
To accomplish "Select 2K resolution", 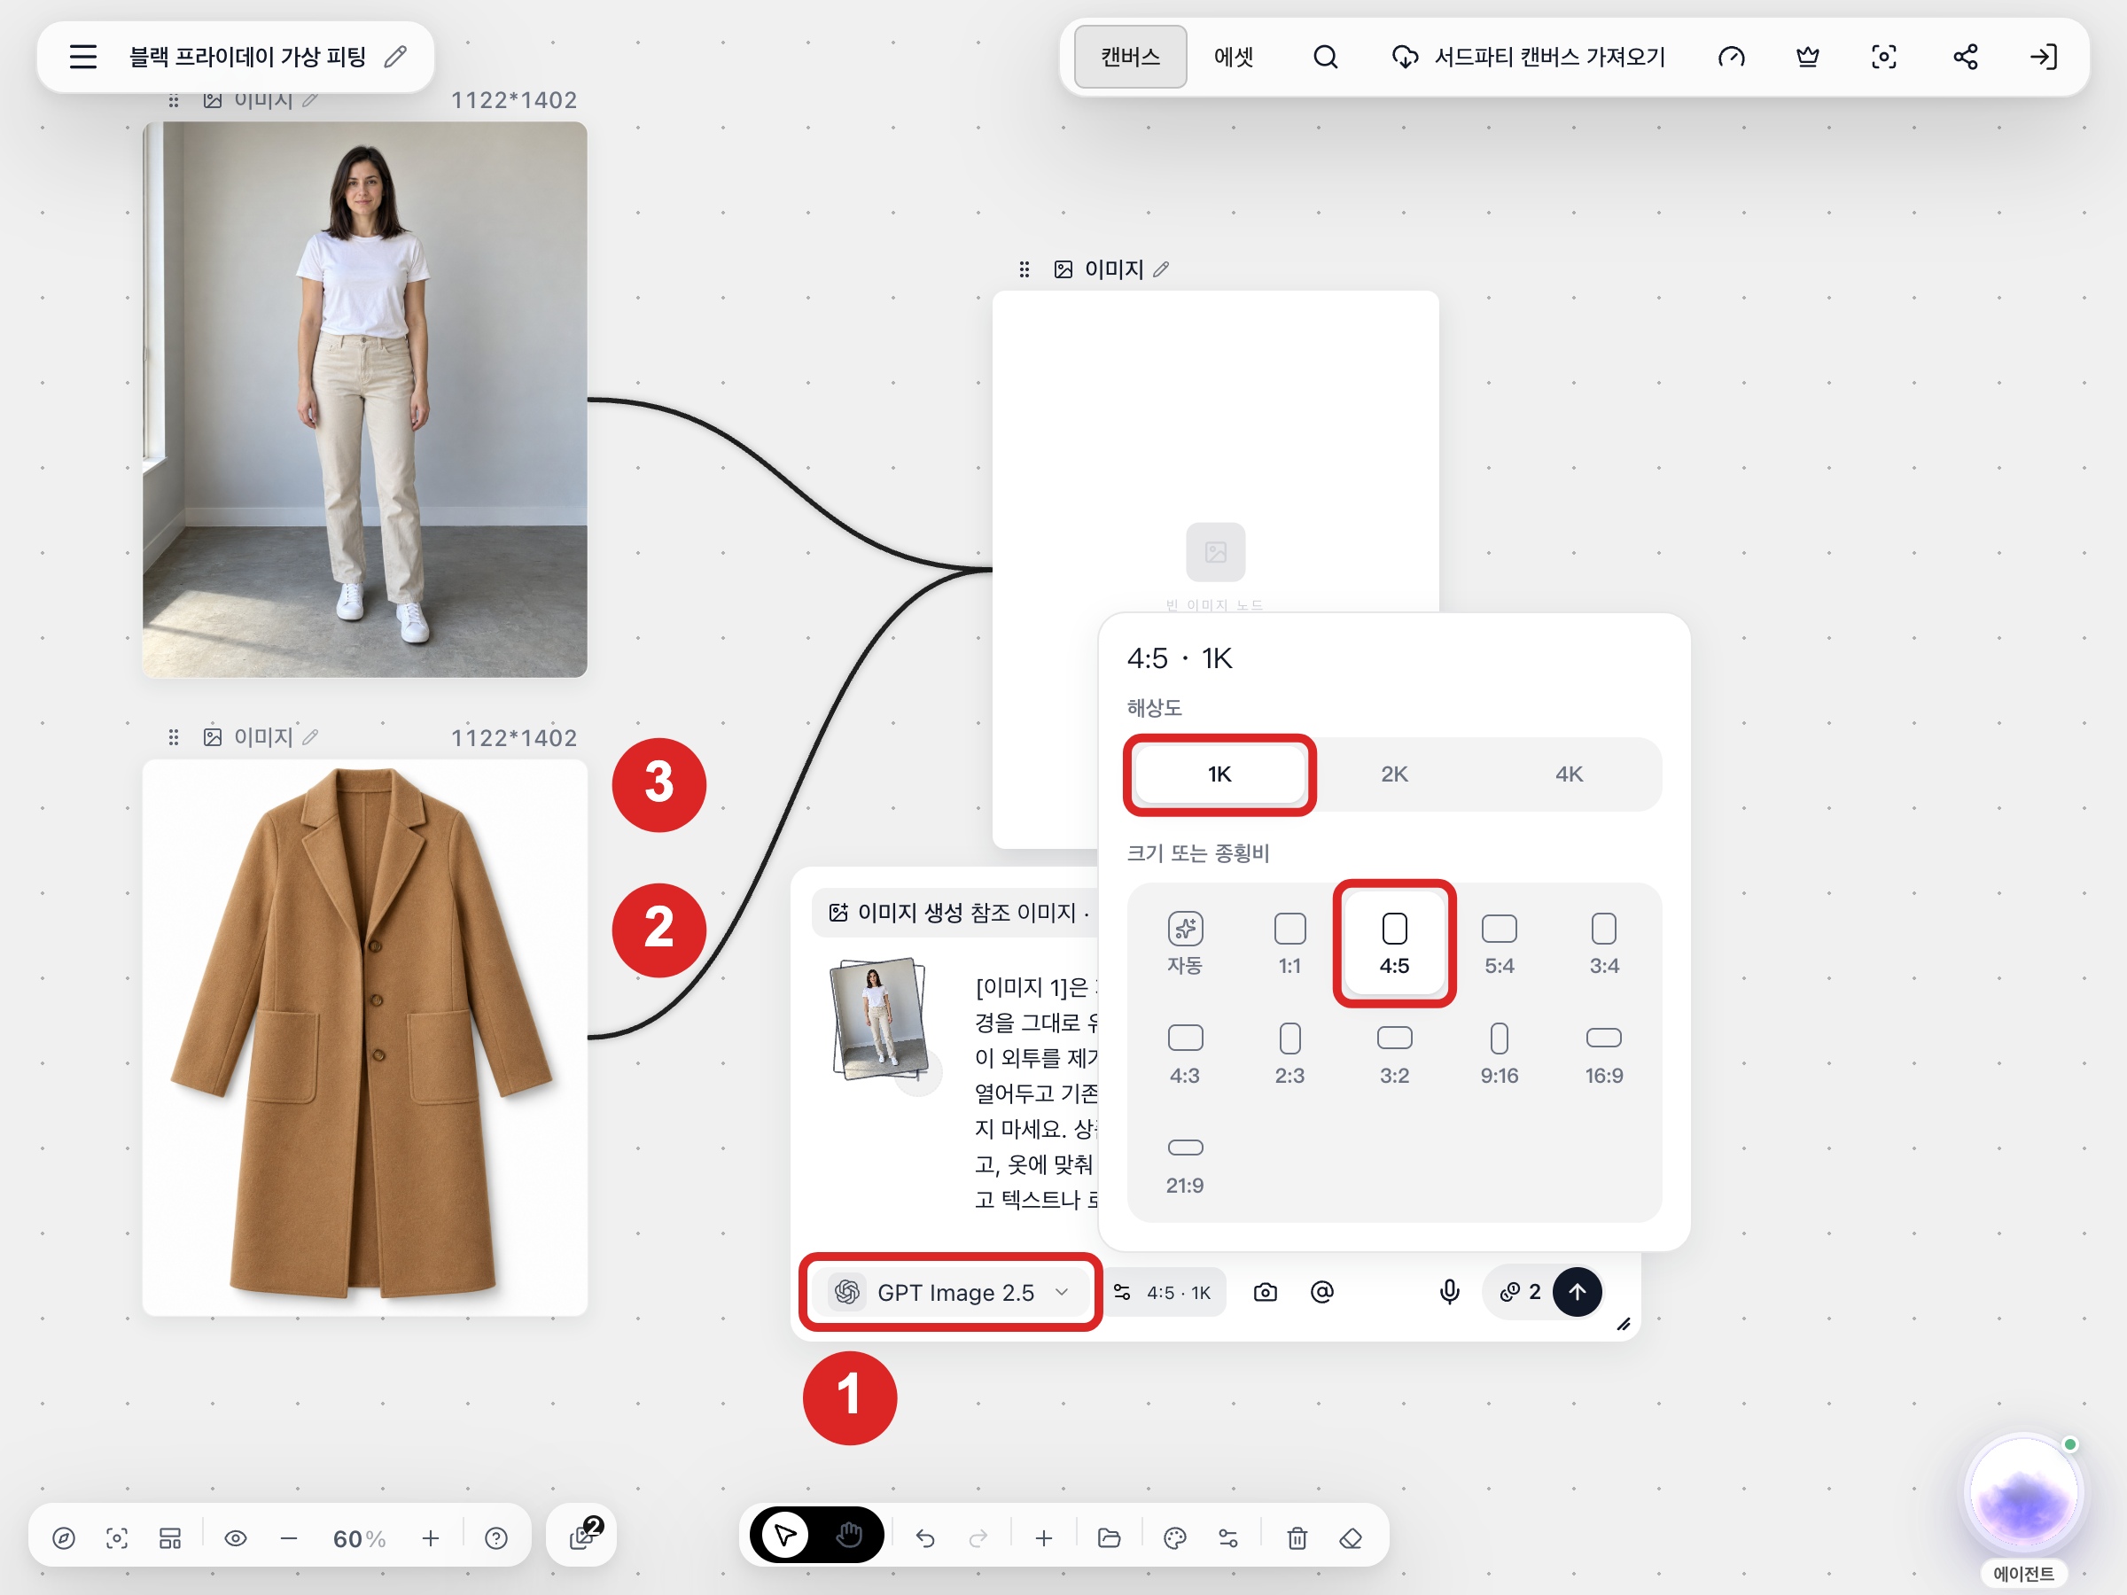I will pos(1394,774).
